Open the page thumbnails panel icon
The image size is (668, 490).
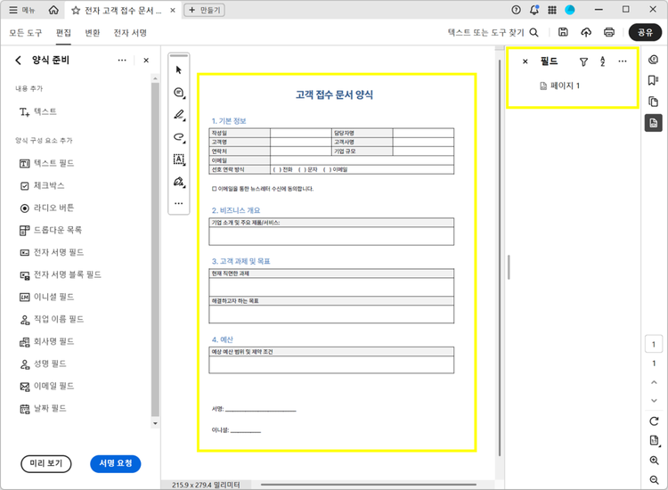coord(654,102)
